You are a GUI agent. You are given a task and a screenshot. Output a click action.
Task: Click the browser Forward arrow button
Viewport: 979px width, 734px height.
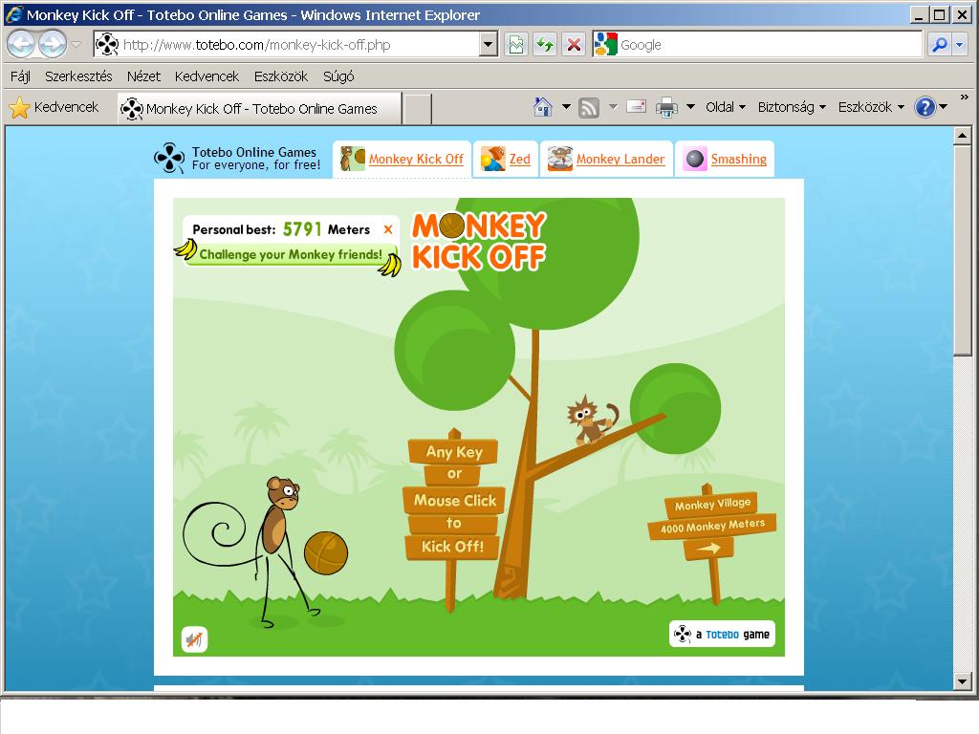(x=53, y=44)
